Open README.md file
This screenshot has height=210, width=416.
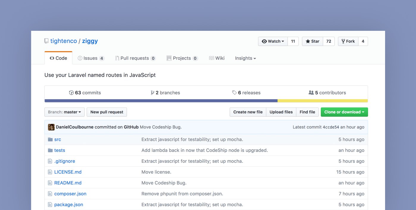click(x=68, y=183)
